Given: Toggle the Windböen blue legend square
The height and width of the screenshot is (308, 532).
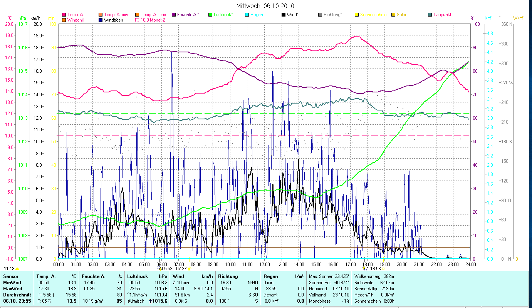Looking at the screenshot, I should (x=101, y=20).
